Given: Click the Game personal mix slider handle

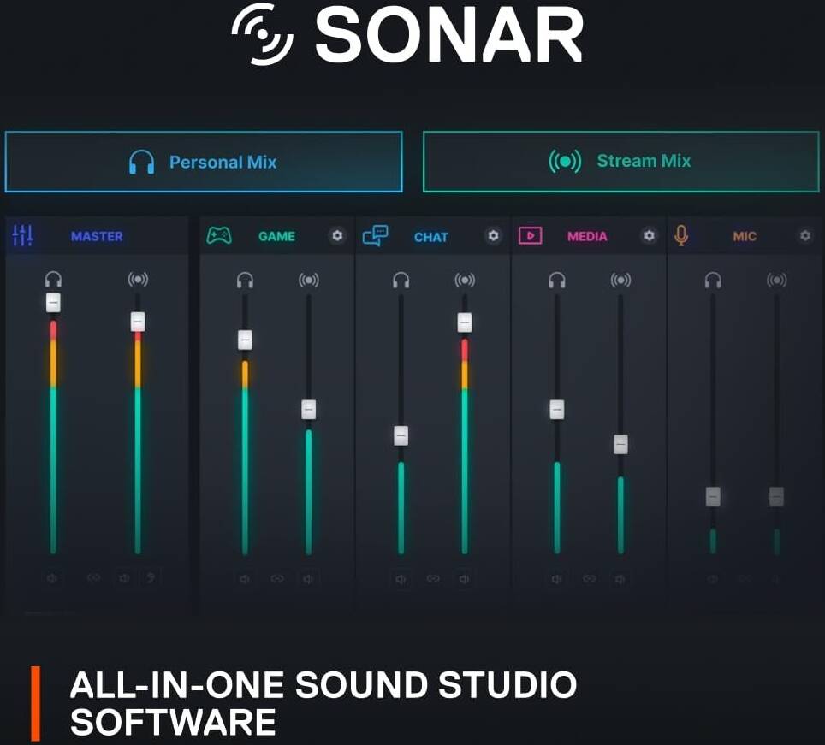Looking at the screenshot, I should pyautogui.click(x=245, y=340).
